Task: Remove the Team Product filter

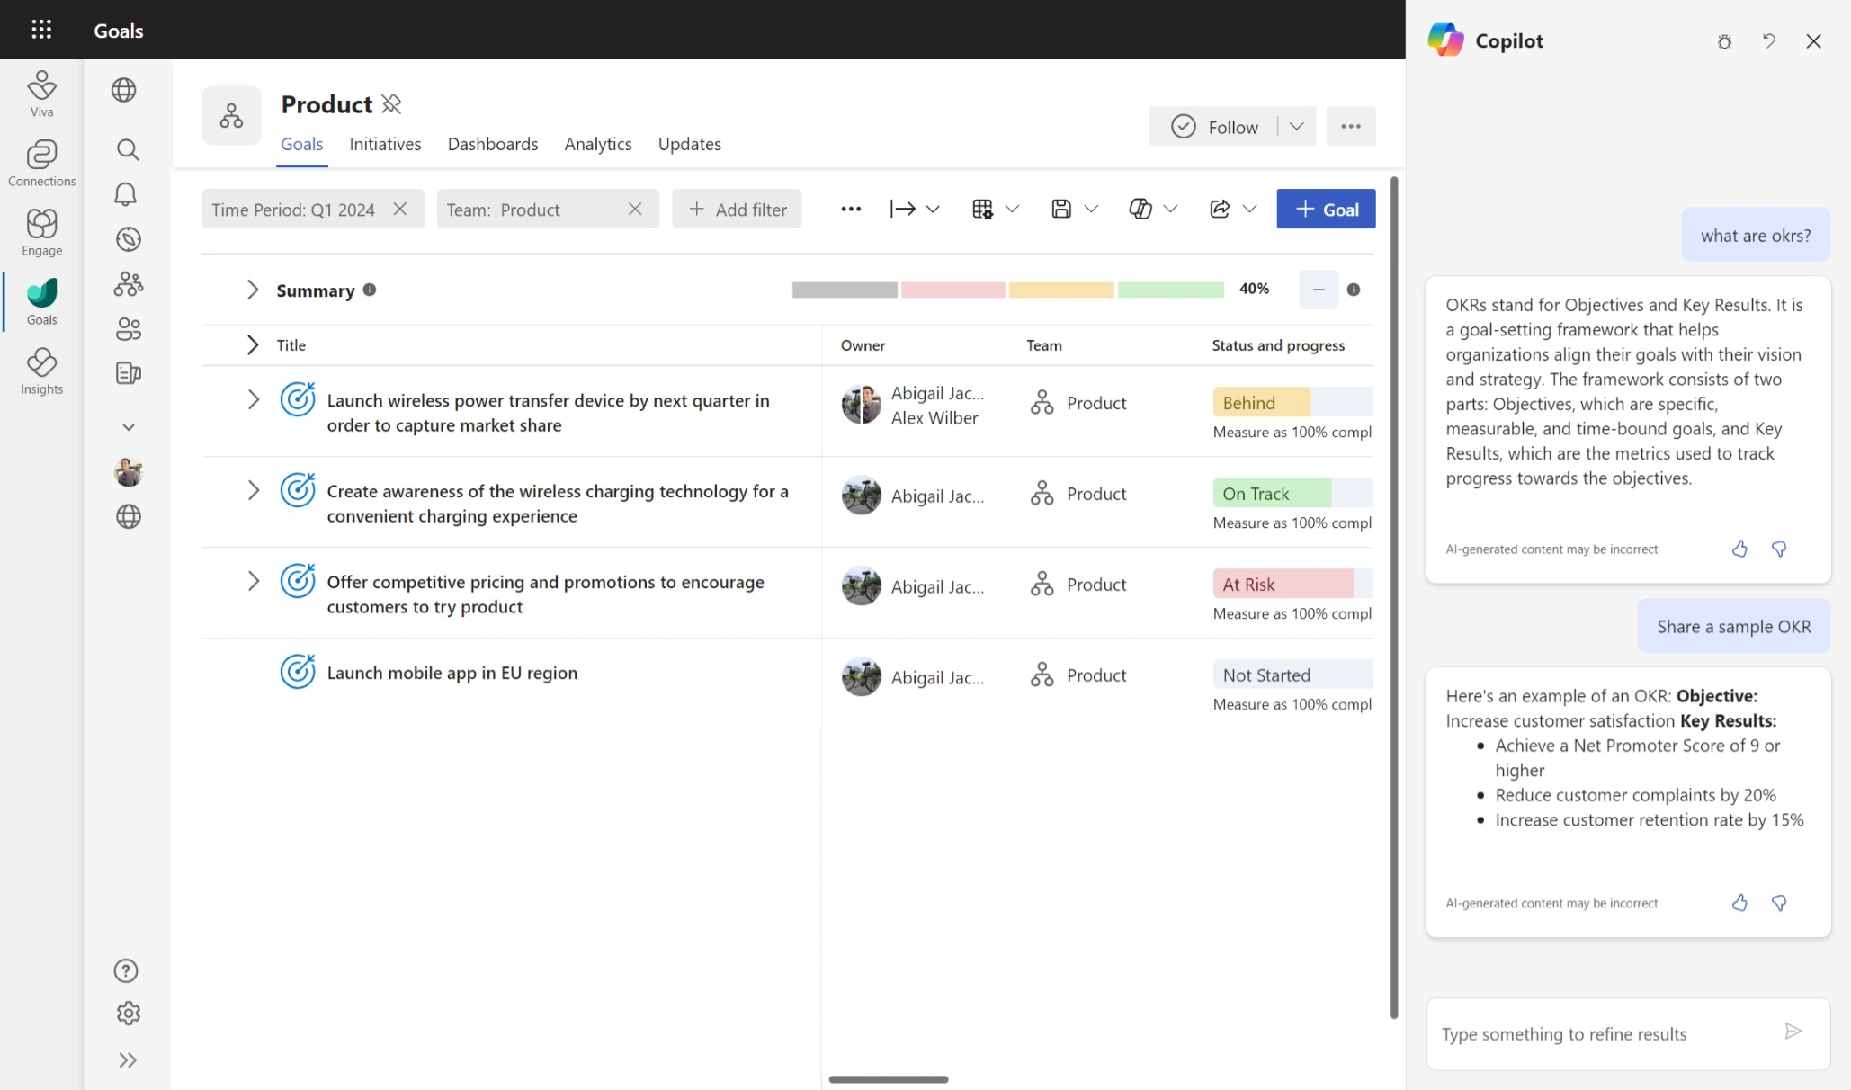Action: coord(634,208)
